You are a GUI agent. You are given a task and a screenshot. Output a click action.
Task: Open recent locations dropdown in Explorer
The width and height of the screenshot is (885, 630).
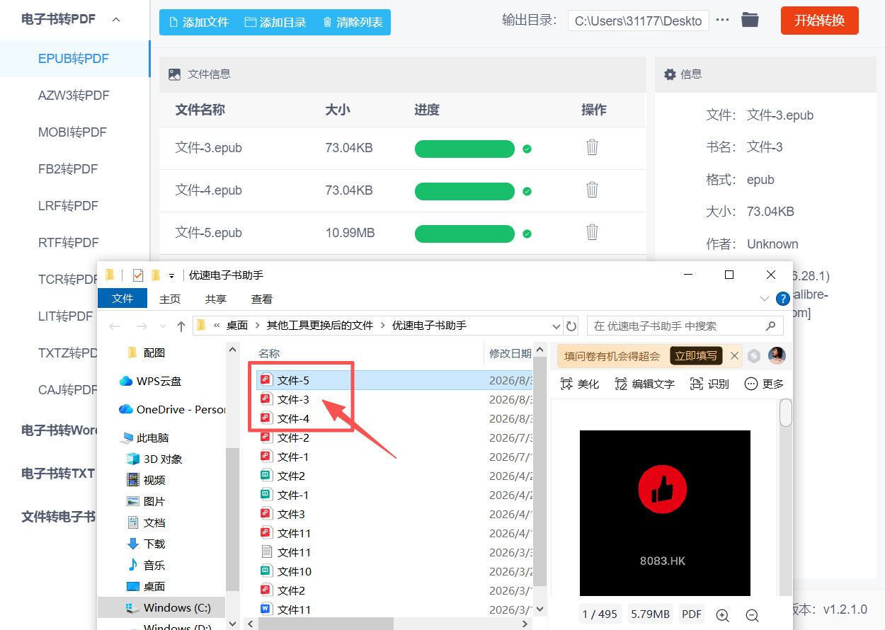coord(161,326)
